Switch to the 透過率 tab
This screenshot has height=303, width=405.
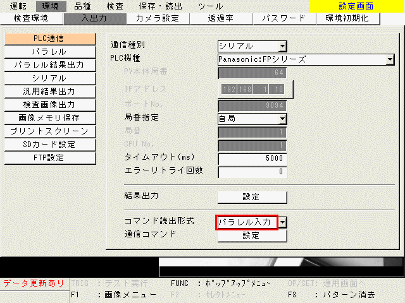[221, 18]
